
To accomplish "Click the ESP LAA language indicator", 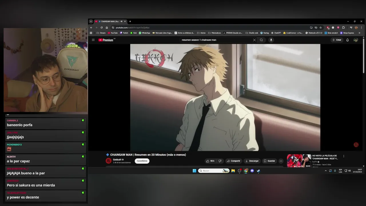I will click(x=340, y=171).
